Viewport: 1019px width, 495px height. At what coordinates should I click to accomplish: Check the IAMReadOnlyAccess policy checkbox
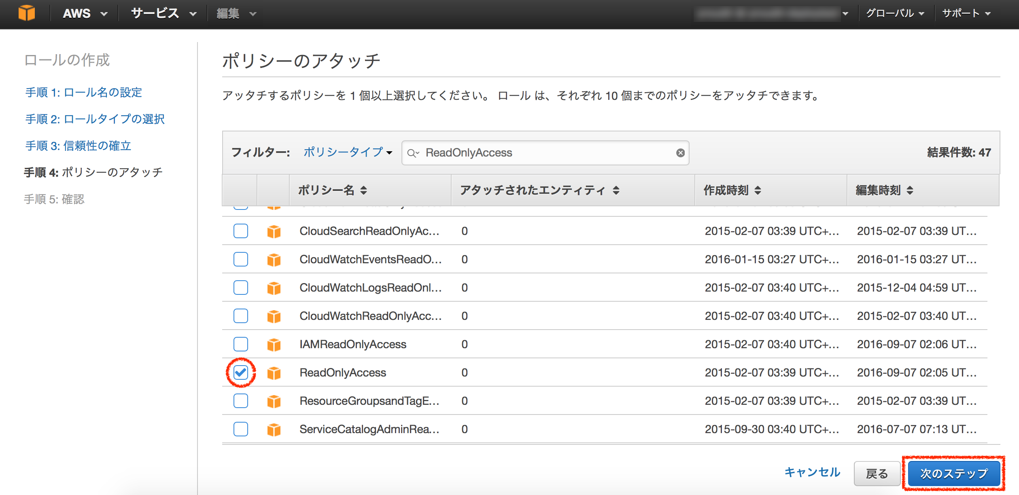241,344
